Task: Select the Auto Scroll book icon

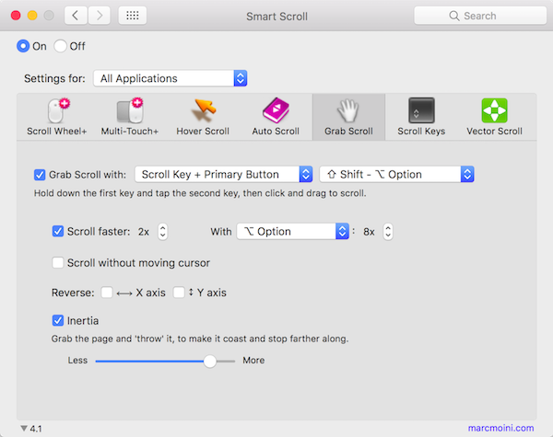Action: click(x=276, y=111)
